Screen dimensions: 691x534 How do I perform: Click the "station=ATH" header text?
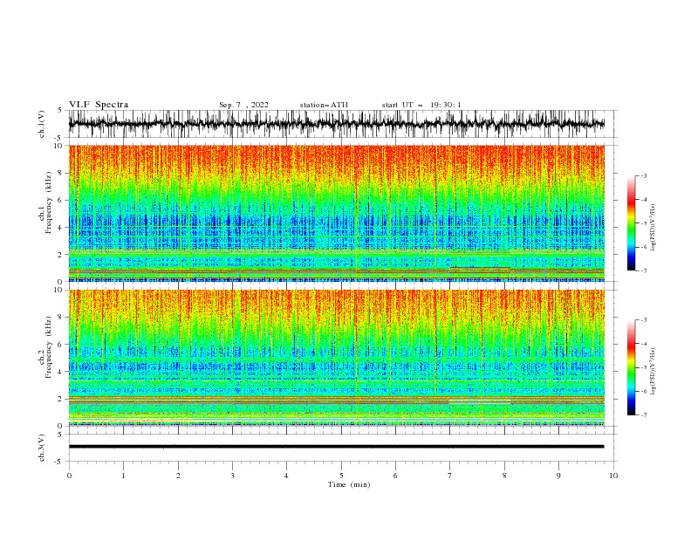tap(324, 105)
